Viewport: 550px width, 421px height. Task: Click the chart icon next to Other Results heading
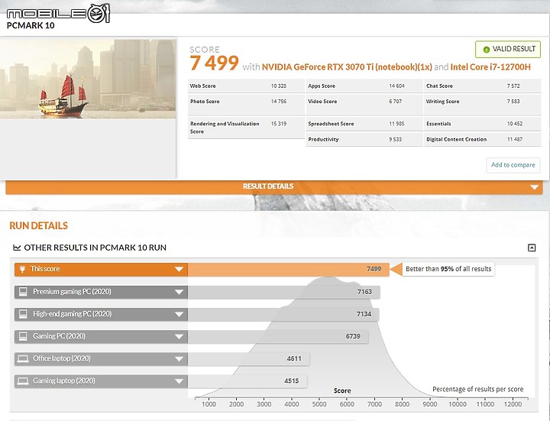click(x=17, y=248)
